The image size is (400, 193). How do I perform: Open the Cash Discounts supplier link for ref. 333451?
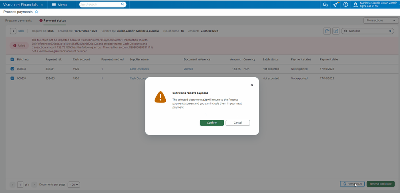click(x=139, y=69)
